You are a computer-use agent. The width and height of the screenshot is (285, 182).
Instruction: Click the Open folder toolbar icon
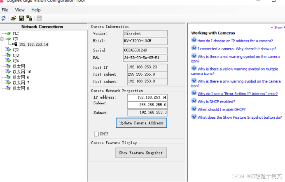(13, 18)
